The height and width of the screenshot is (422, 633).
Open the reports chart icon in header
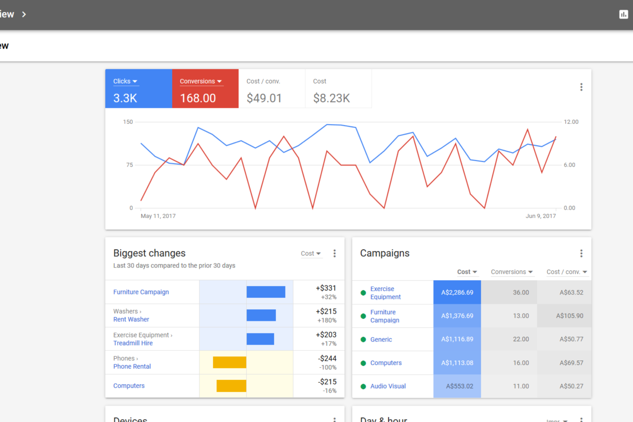(623, 15)
